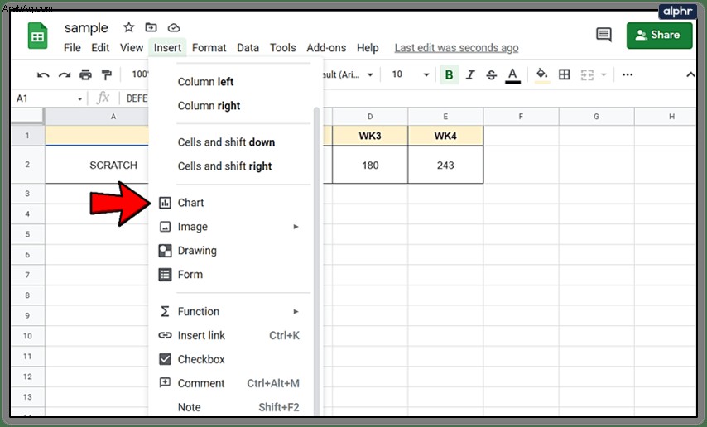Open the A1 name box dropdown
Viewport: 707px width, 427px height.
coord(79,98)
